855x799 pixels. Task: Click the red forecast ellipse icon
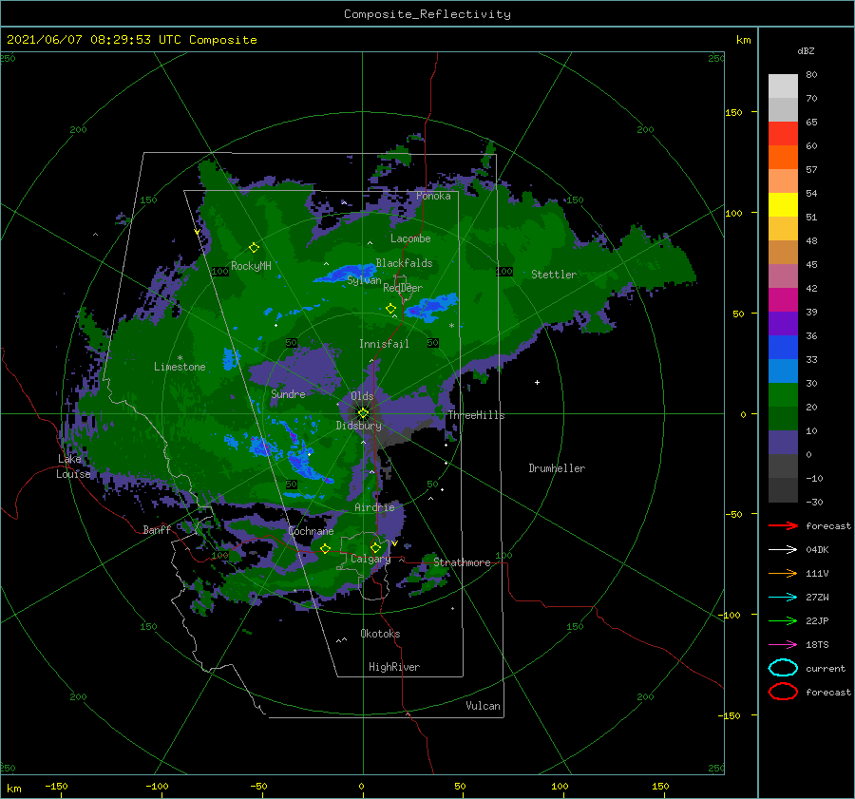783,692
